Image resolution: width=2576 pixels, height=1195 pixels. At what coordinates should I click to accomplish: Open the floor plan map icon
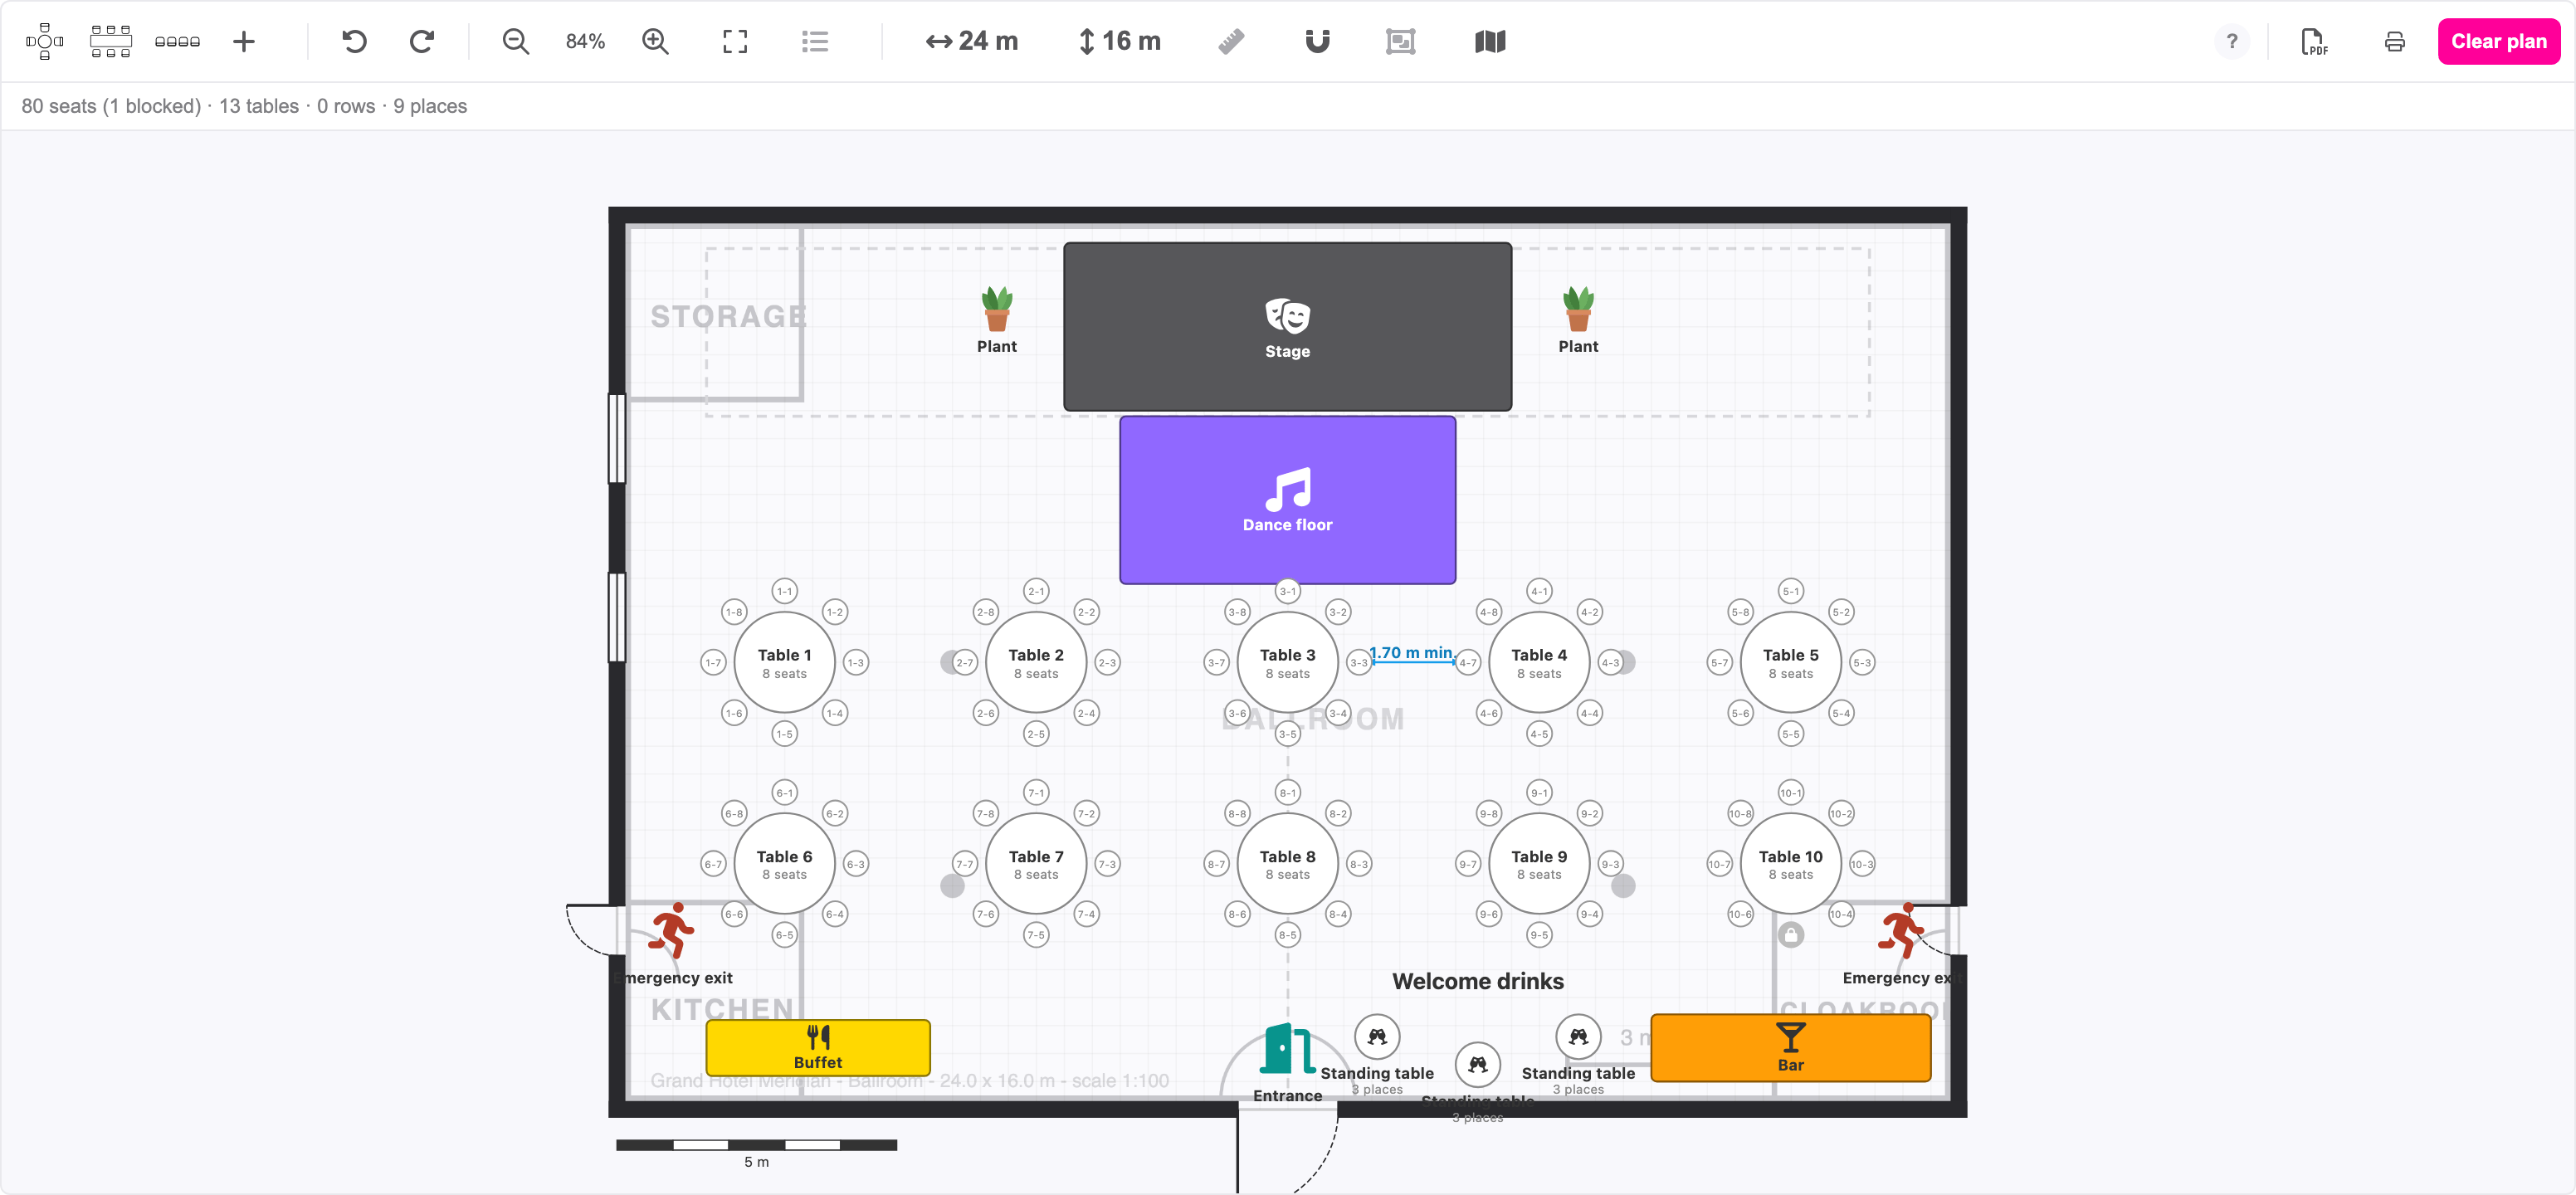click(1490, 41)
